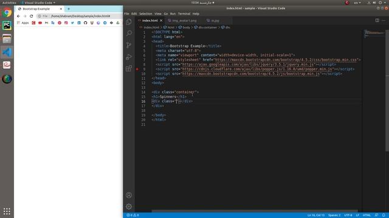The width and height of the screenshot is (389, 218).
Task: Toggle the breakpoint on line 9
Action: 137,69
